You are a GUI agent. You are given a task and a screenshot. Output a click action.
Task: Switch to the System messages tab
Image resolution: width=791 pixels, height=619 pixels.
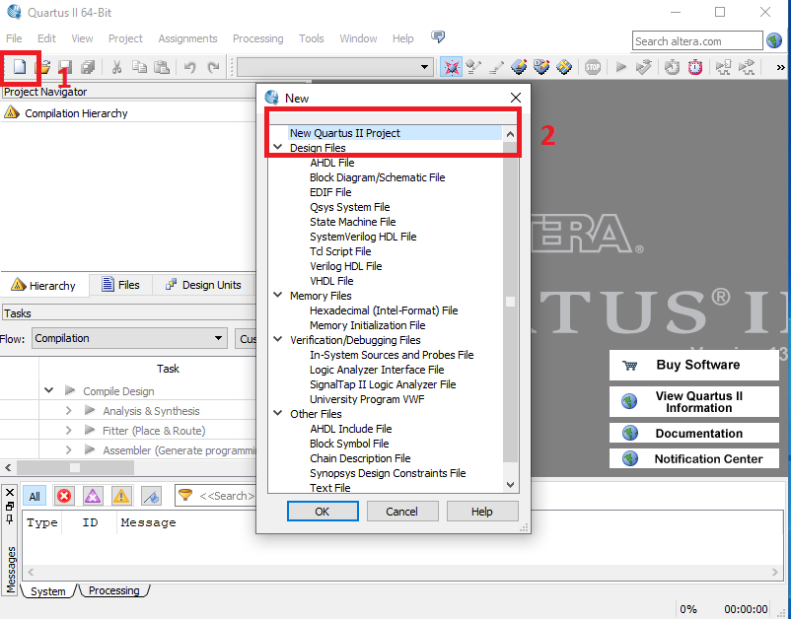click(48, 590)
